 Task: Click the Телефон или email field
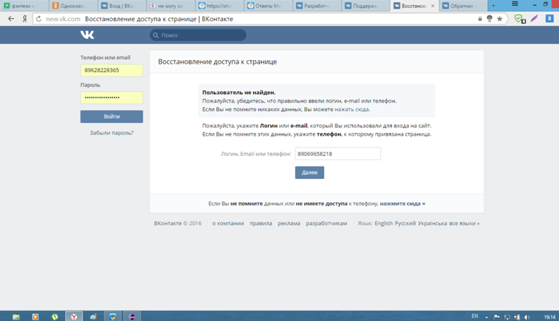(x=112, y=70)
